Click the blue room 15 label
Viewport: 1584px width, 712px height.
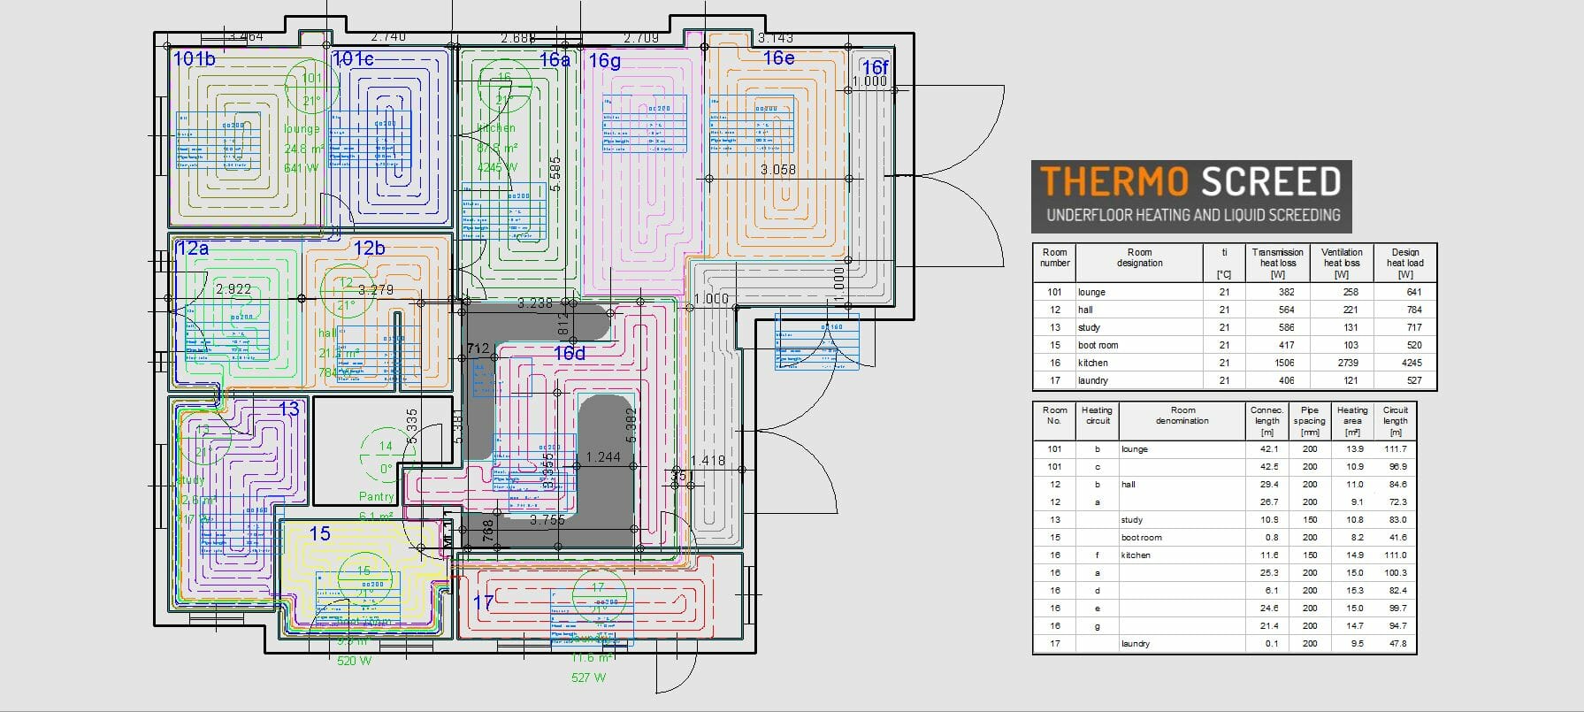click(319, 533)
